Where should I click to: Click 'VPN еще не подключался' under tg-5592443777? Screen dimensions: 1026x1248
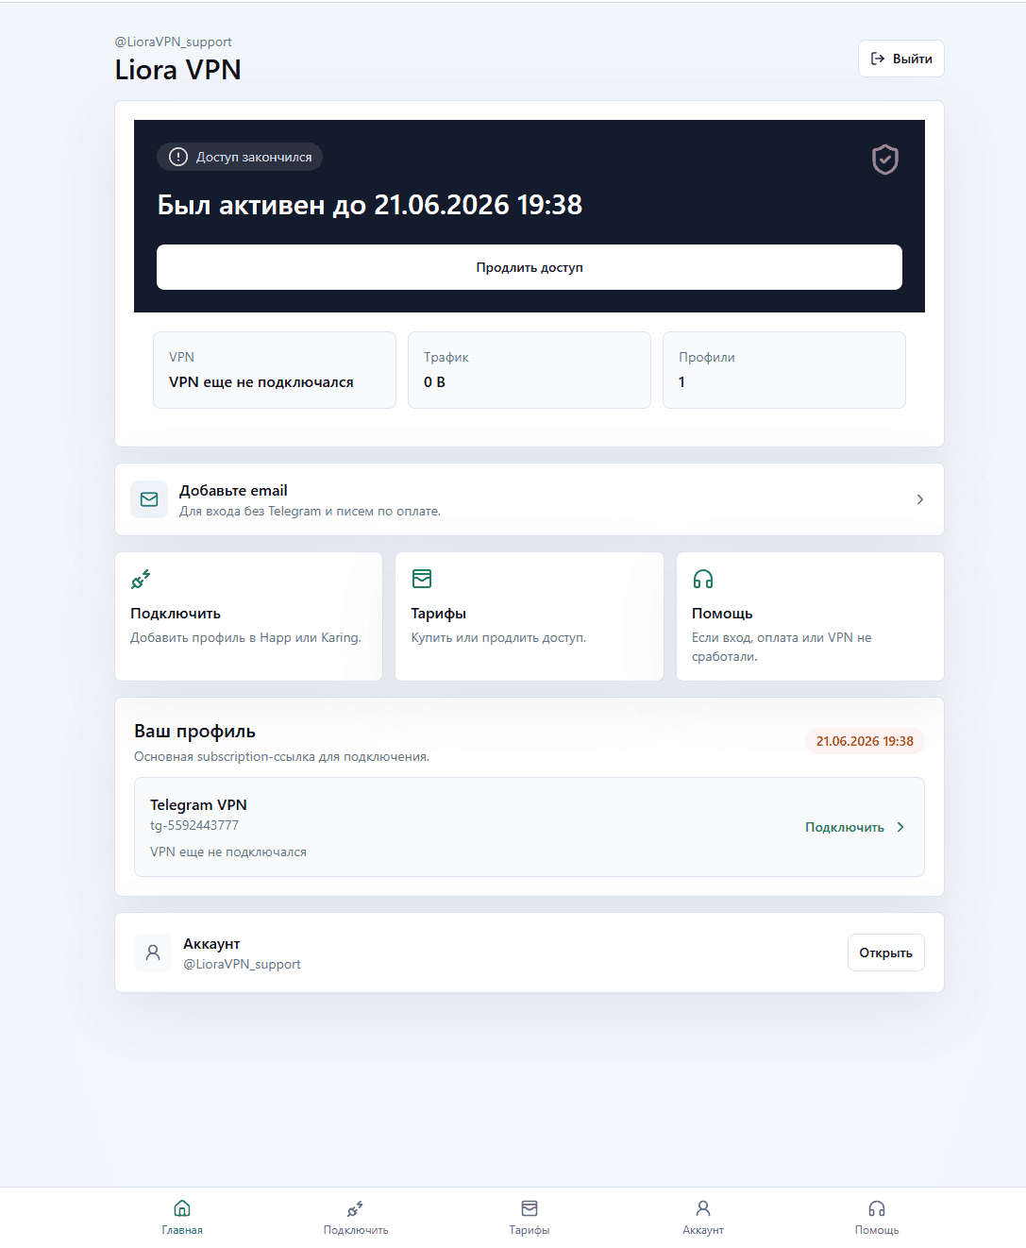coord(228,852)
